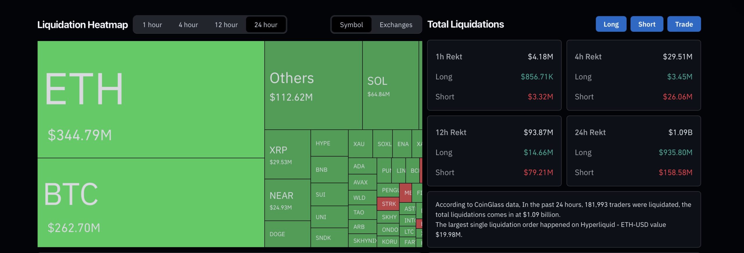744x253 pixels.
Task: Open the Others tile showing $112.62M
Action: (314, 85)
